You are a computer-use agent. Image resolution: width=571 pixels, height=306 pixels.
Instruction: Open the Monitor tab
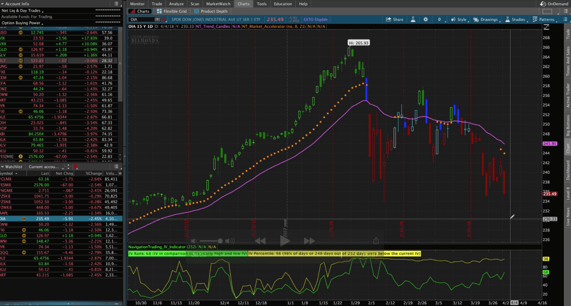(137, 4)
